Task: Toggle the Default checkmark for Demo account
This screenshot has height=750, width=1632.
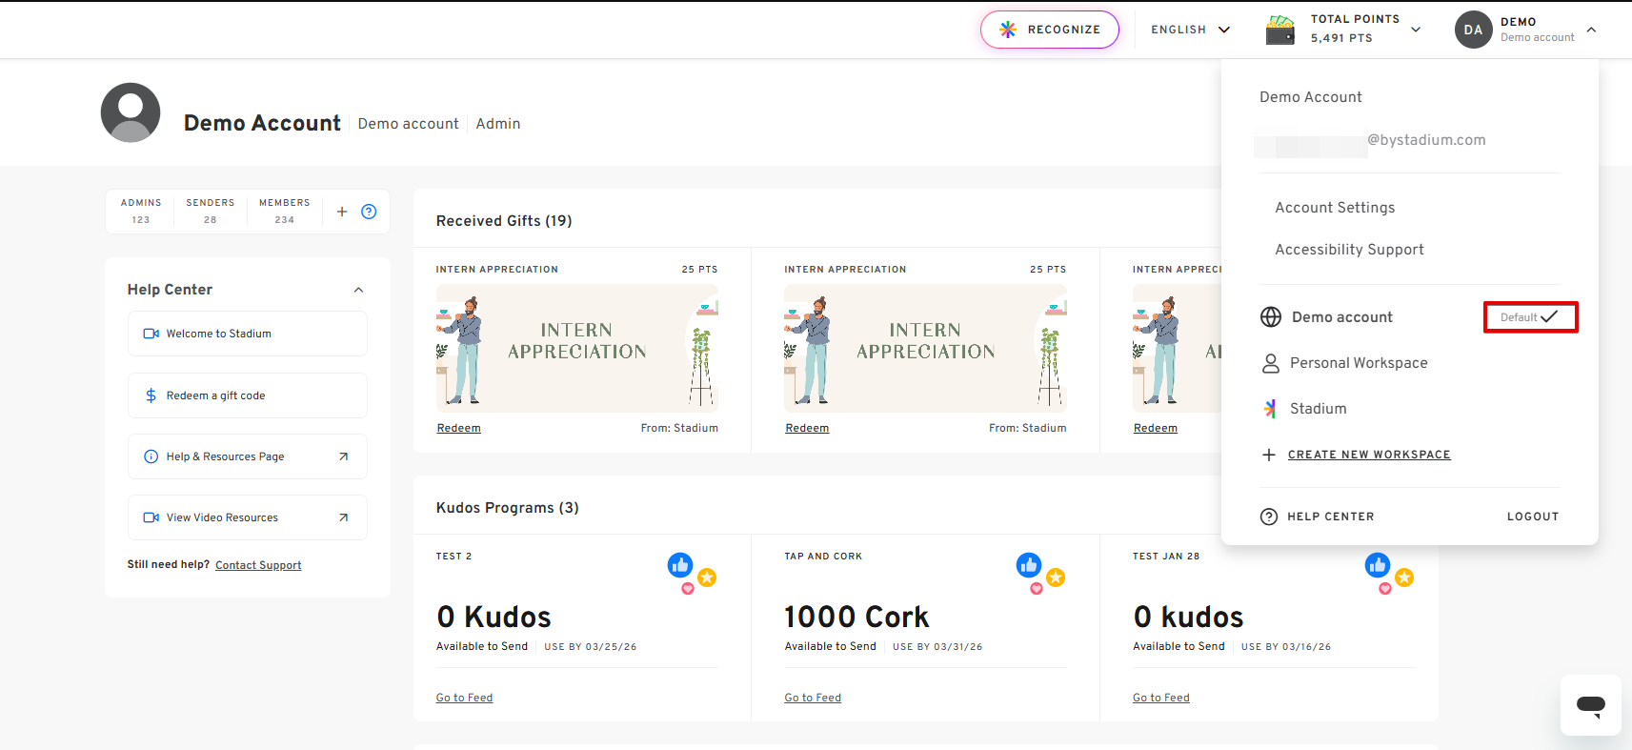Action: tap(1530, 317)
